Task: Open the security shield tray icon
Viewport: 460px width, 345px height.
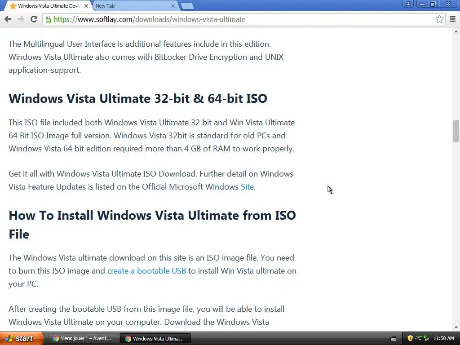Action: pyautogui.click(x=410, y=338)
